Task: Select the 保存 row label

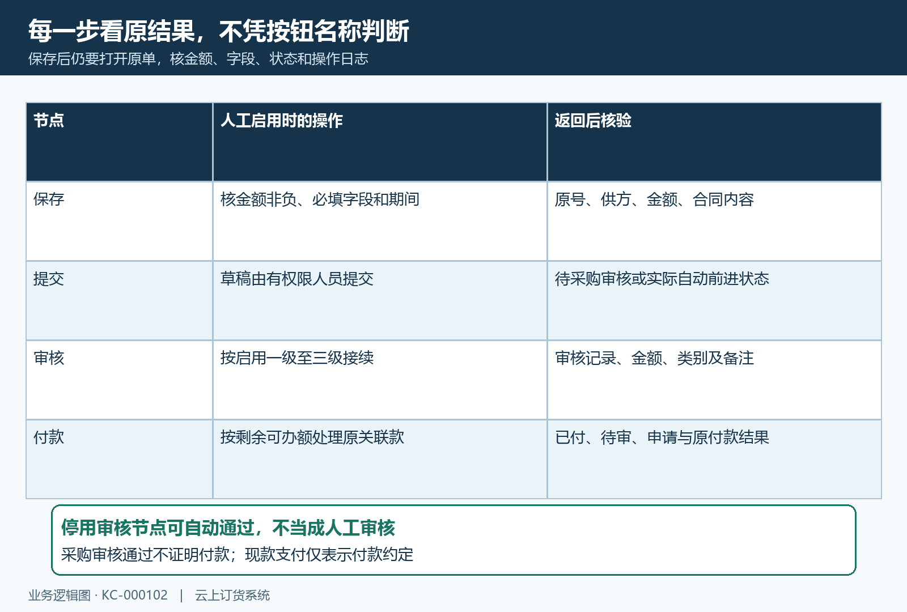Action: pyautogui.click(x=49, y=199)
